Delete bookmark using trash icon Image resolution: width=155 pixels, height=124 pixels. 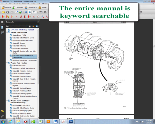click(30, 26)
